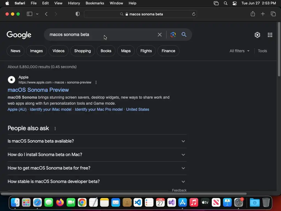
Task: Switch to the Images filter
Action: (36, 51)
